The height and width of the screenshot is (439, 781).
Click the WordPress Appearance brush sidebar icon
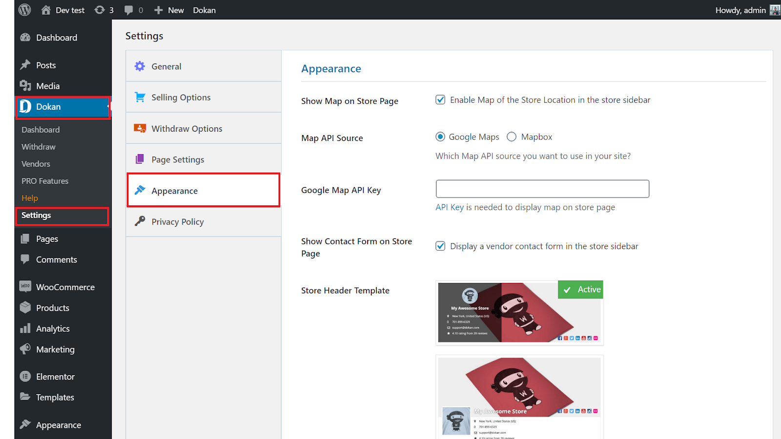point(25,424)
